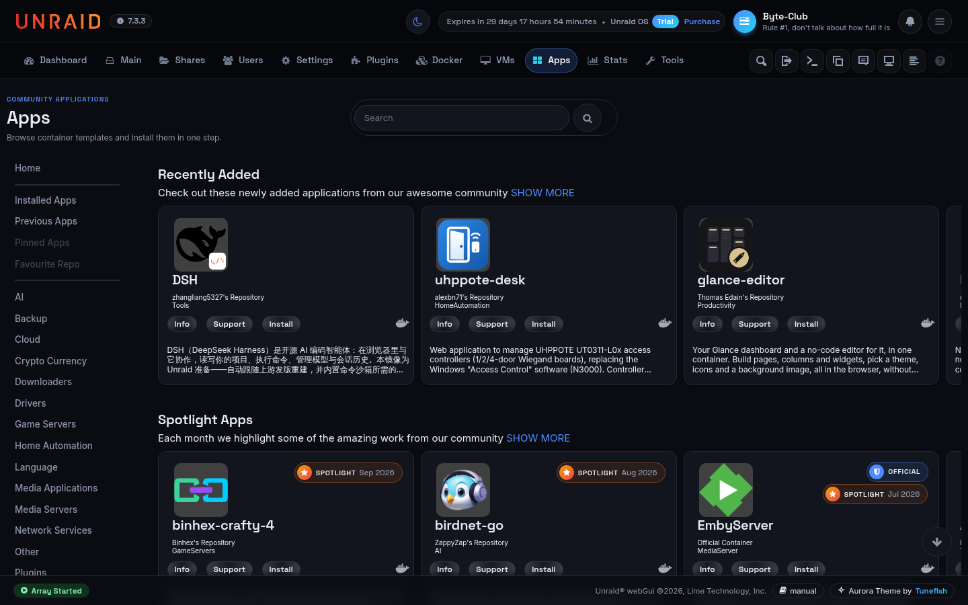Switch to the Plugins tab

374,61
